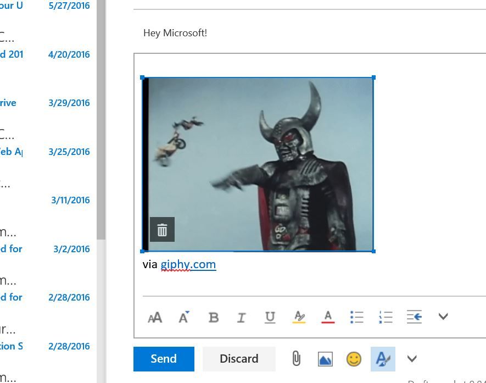Discard the draft message
The width and height of the screenshot is (486, 383).
pos(239,359)
